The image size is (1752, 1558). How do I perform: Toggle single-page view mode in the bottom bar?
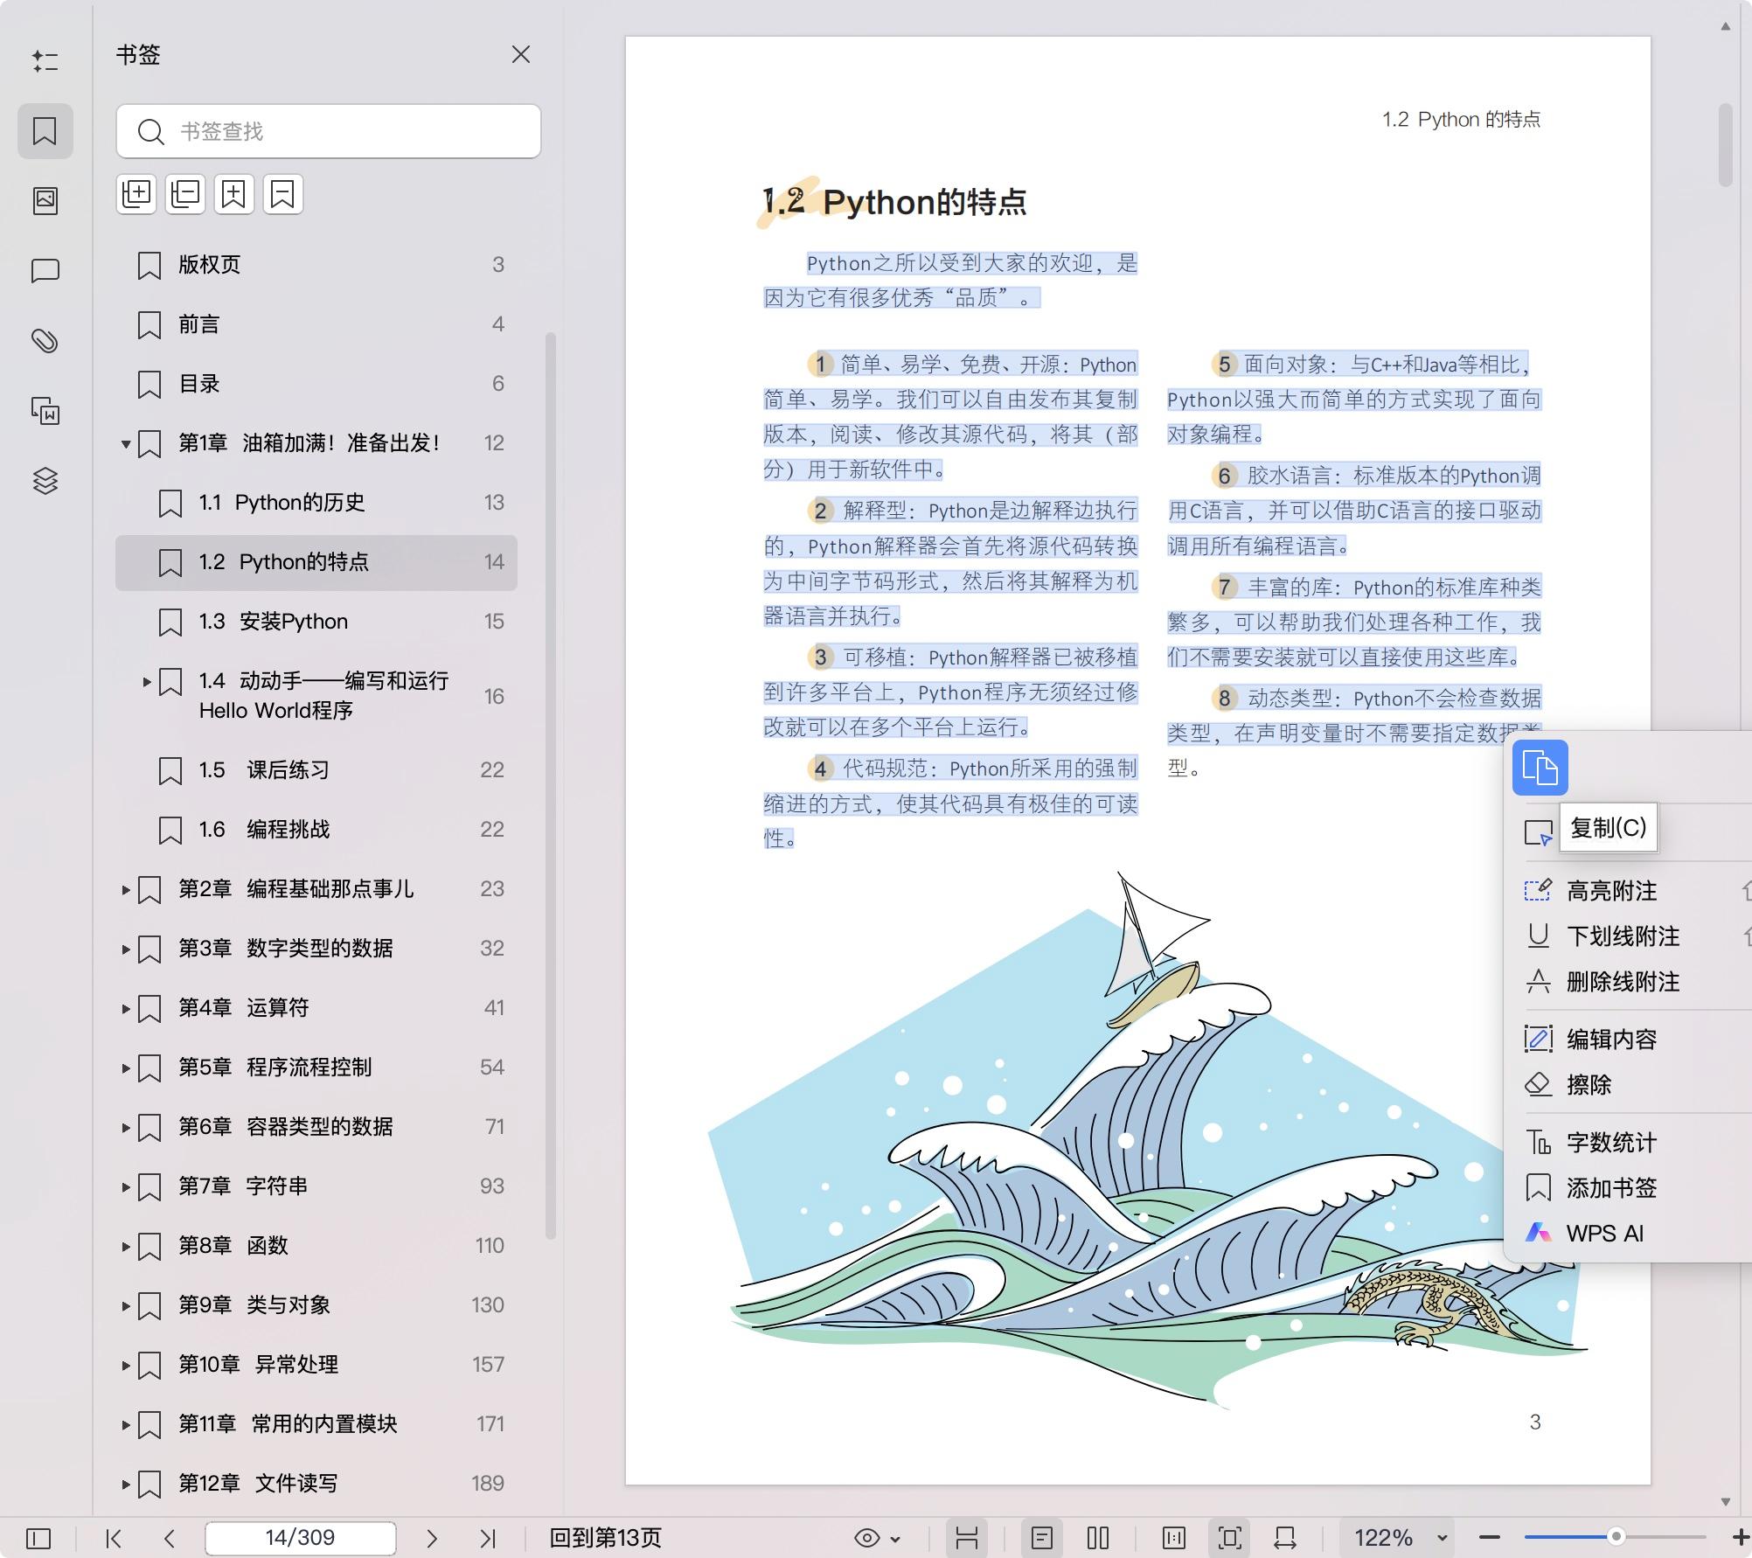coord(1041,1538)
